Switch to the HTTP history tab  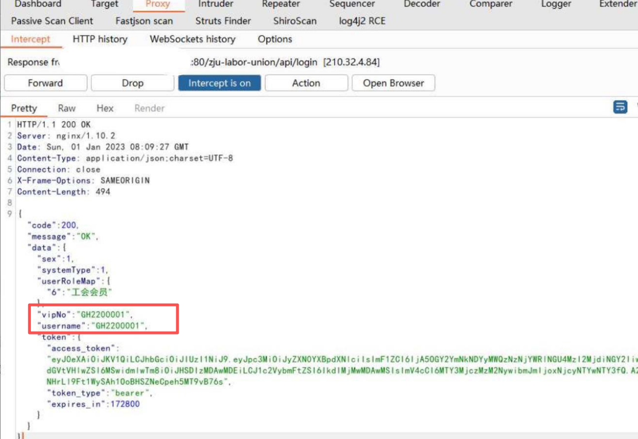pyautogui.click(x=100, y=40)
